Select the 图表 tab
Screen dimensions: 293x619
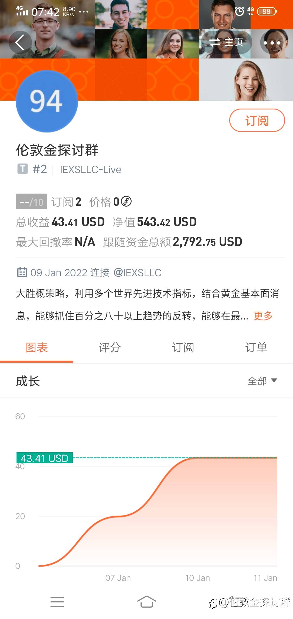pos(37,348)
